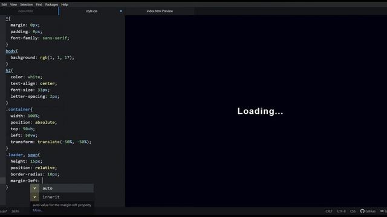Viewport: 387px width, 217px height.
Task: Click the body selector in code
Action: 11,51
